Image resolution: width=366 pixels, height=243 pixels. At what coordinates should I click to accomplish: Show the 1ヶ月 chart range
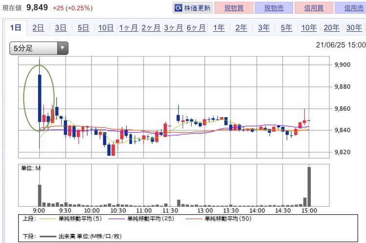coord(129,28)
